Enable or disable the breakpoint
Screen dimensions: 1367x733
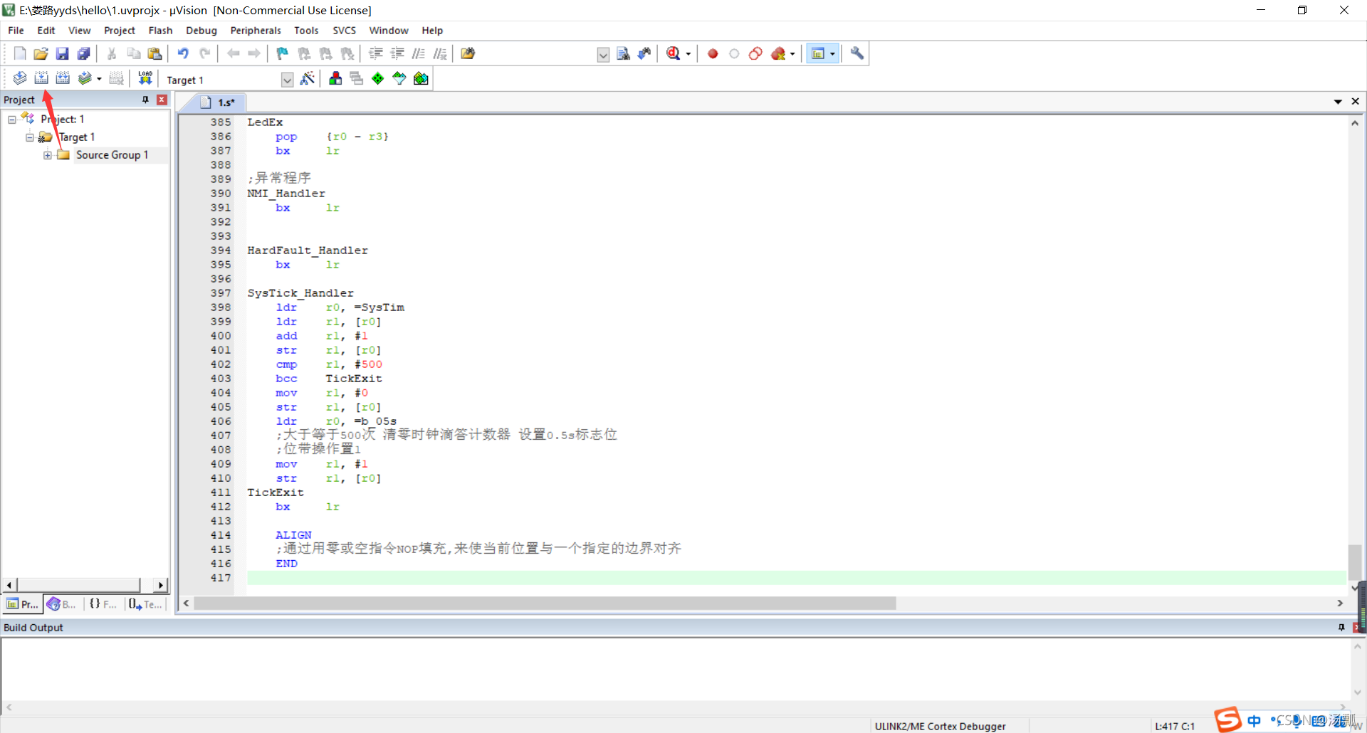(x=734, y=53)
